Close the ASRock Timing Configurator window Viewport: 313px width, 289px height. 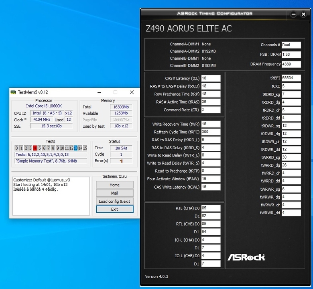[x=303, y=14]
